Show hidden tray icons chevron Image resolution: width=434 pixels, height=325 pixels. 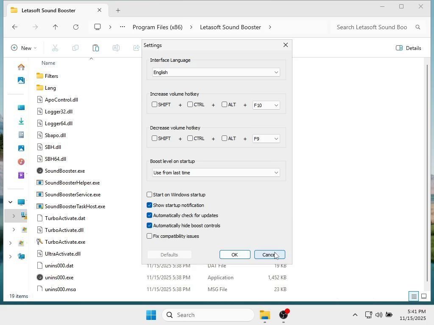(355, 315)
